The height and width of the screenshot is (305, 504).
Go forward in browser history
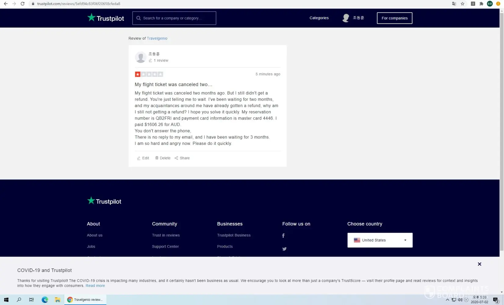pyautogui.click(x=14, y=4)
